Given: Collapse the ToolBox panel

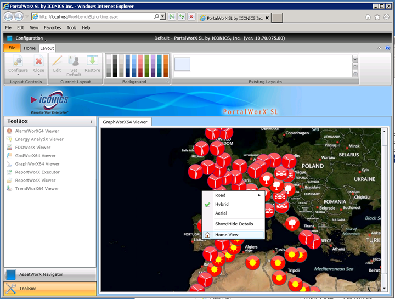Looking at the screenshot, I should pyautogui.click(x=91, y=121).
